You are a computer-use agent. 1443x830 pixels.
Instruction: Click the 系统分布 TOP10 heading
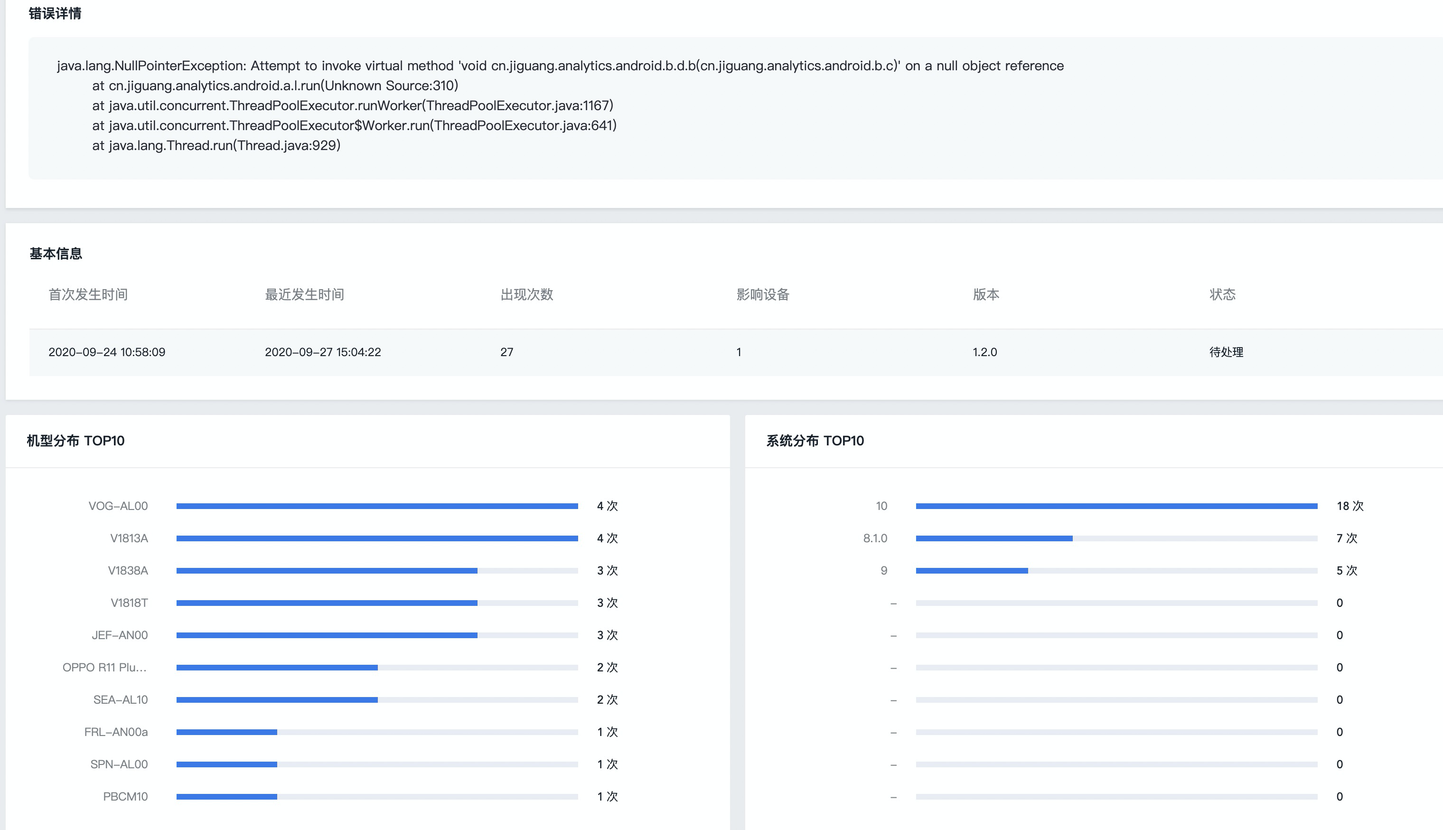click(x=815, y=441)
